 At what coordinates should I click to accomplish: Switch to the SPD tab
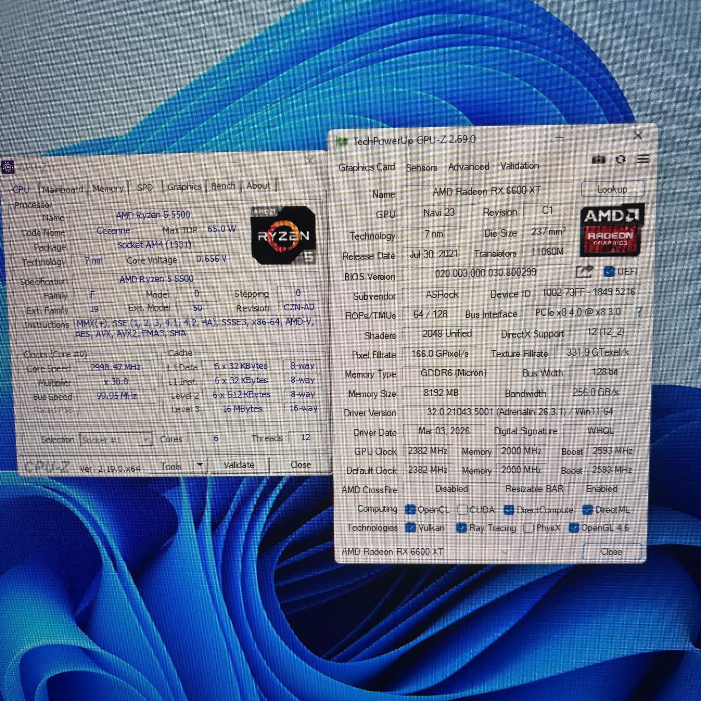pyautogui.click(x=145, y=188)
